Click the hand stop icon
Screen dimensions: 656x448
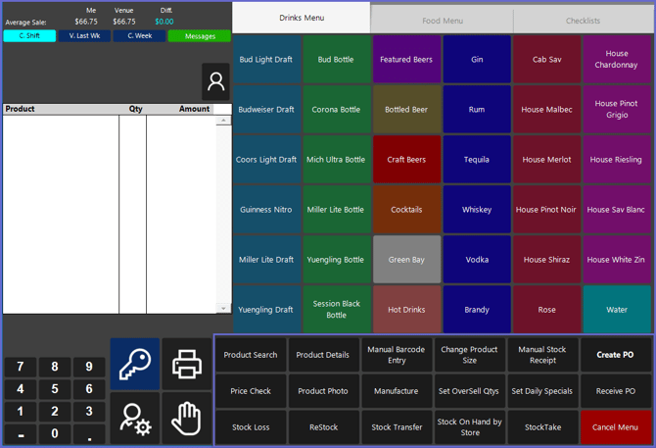click(186, 420)
